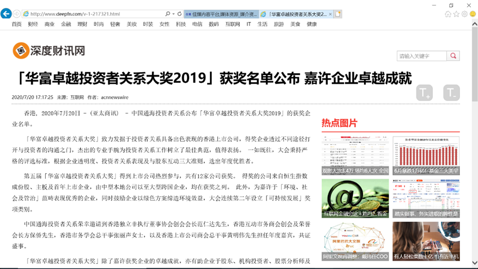Click the address bar URL field

[x=94, y=14]
